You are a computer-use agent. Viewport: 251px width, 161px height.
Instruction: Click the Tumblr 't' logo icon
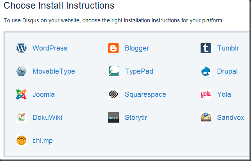206,48
